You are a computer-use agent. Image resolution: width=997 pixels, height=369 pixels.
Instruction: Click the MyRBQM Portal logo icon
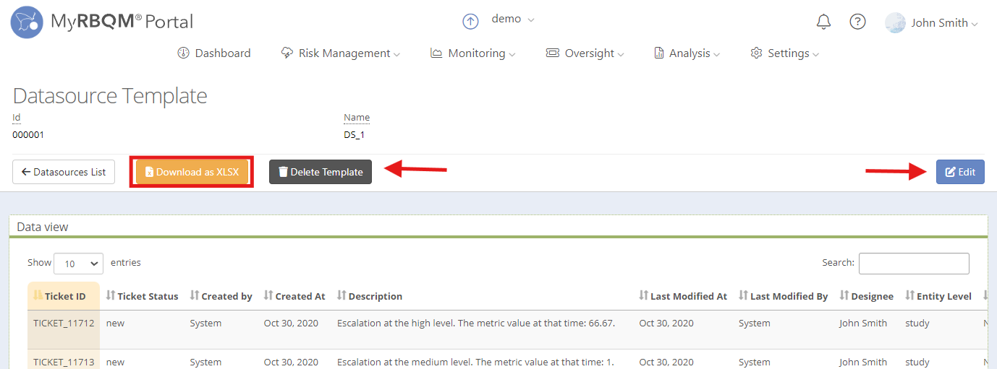(x=26, y=22)
